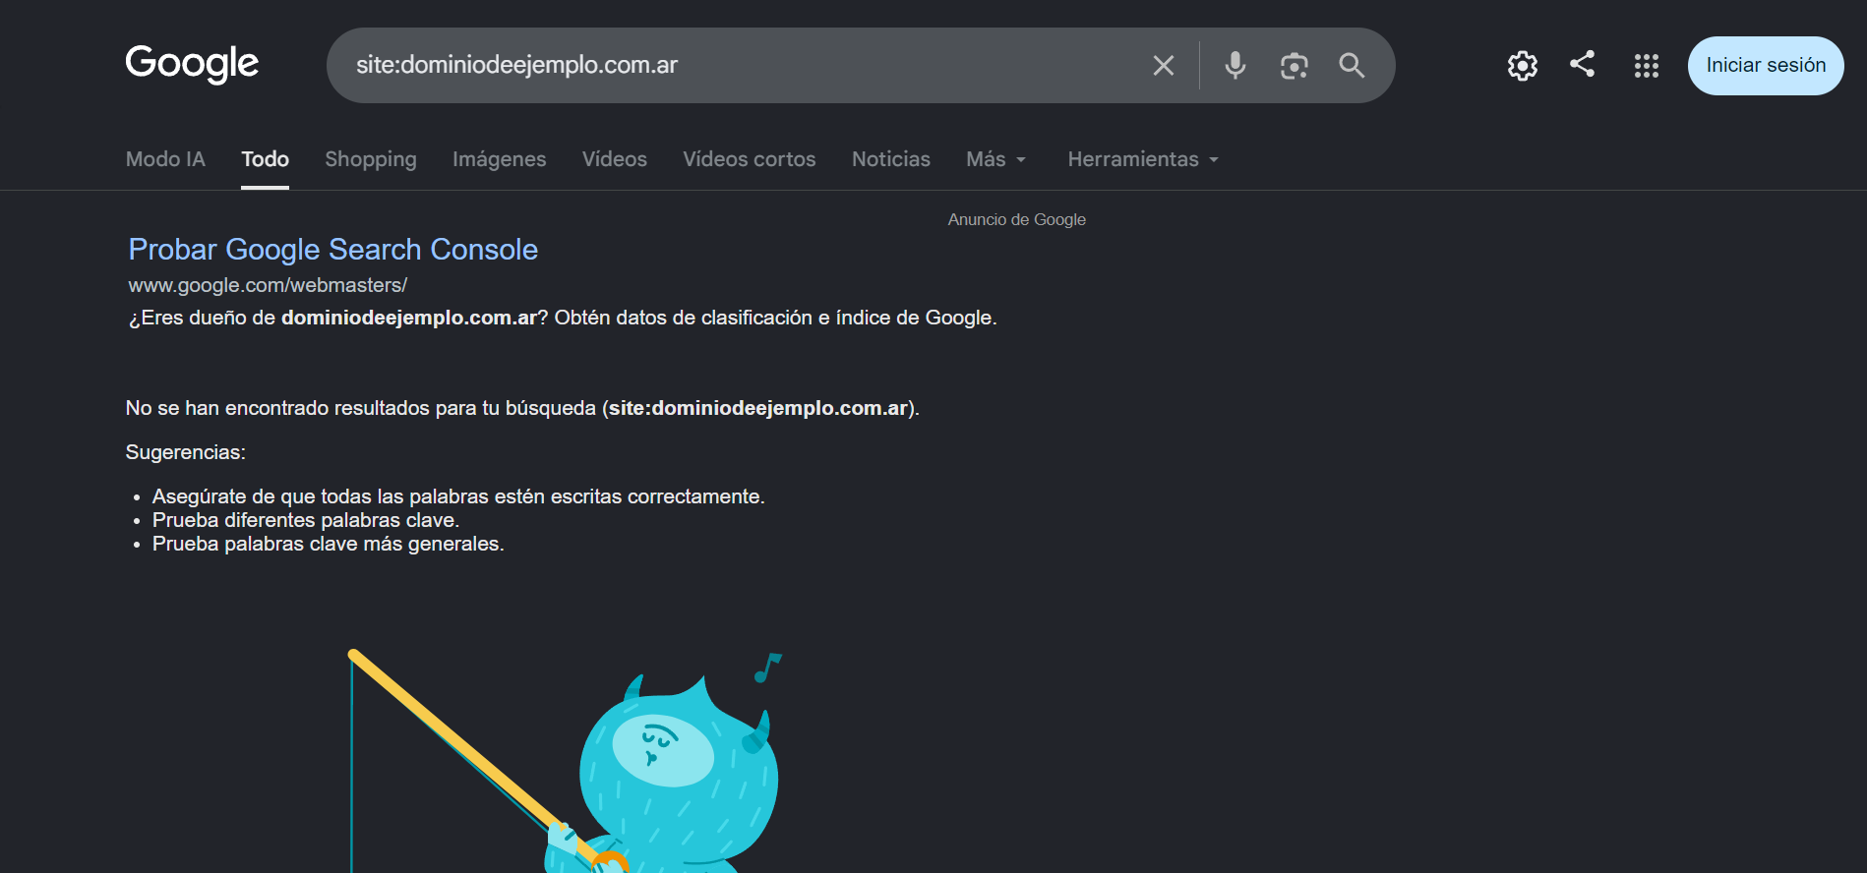Go to Imágenes tab
The image size is (1867, 873).
pyautogui.click(x=500, y=159)
